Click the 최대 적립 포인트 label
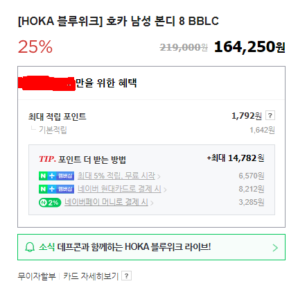This screenshot has width=298, height=286. pos(57,117)
